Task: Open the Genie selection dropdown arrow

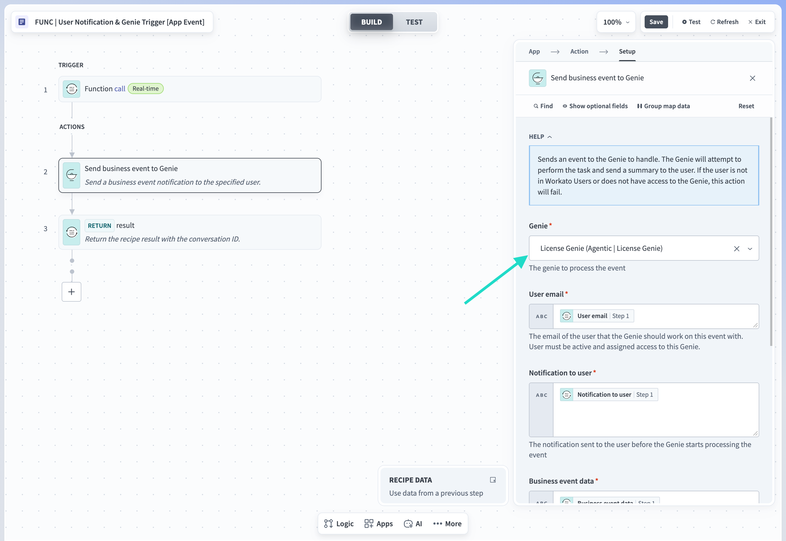Action: [750, 248]
